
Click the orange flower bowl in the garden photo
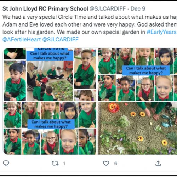pyautogui.click(x=114, y=108)
